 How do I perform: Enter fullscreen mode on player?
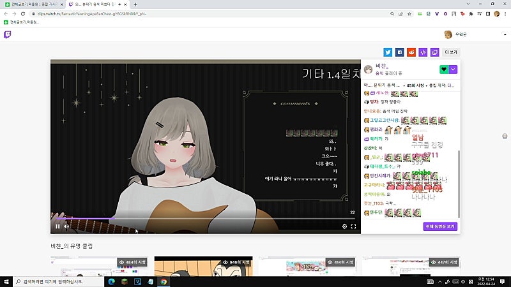coord(354,226)
